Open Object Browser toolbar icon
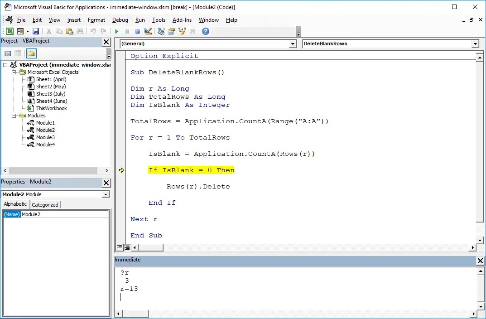The width and height of the screenshot is (486, 319). pos(182,31)
